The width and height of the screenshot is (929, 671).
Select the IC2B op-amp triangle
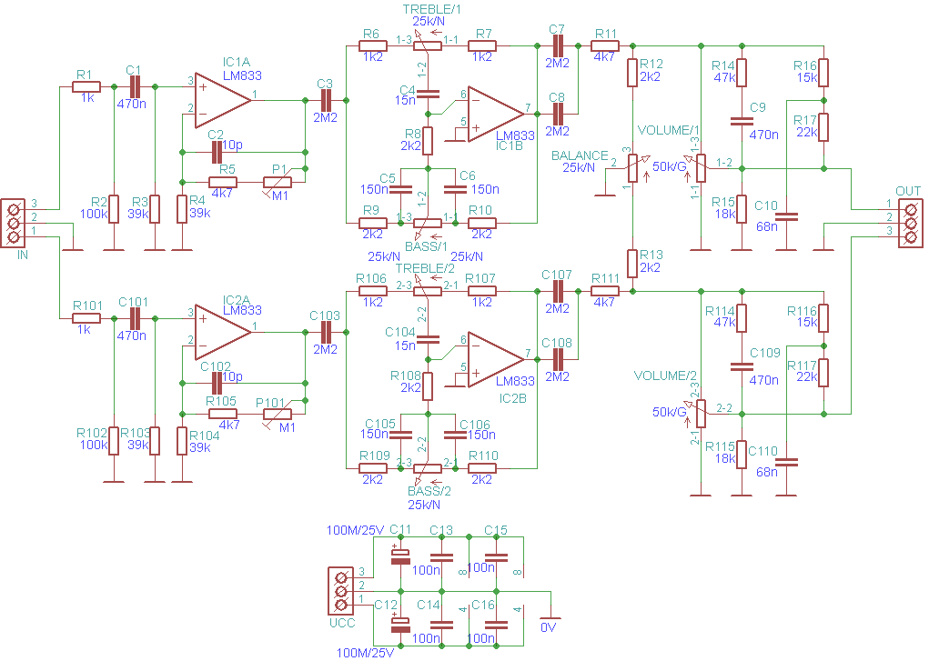tap(496, 359)
